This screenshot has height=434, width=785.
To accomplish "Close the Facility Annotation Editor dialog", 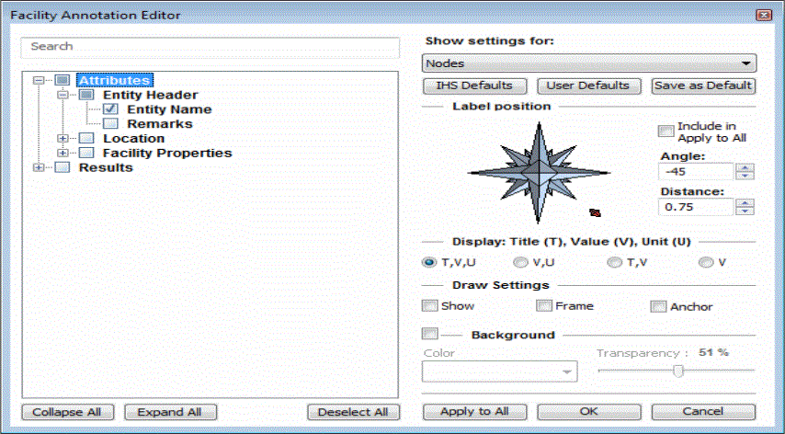I will 762,16.
